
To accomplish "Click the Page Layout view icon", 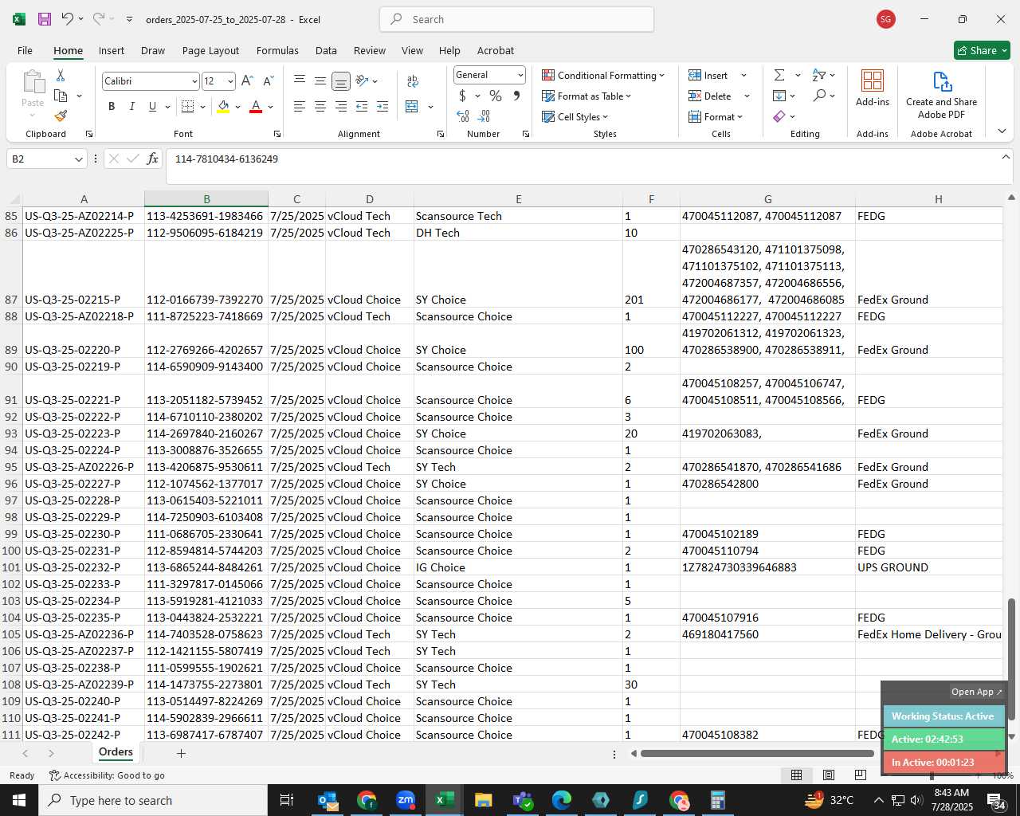I will (829, 775).
